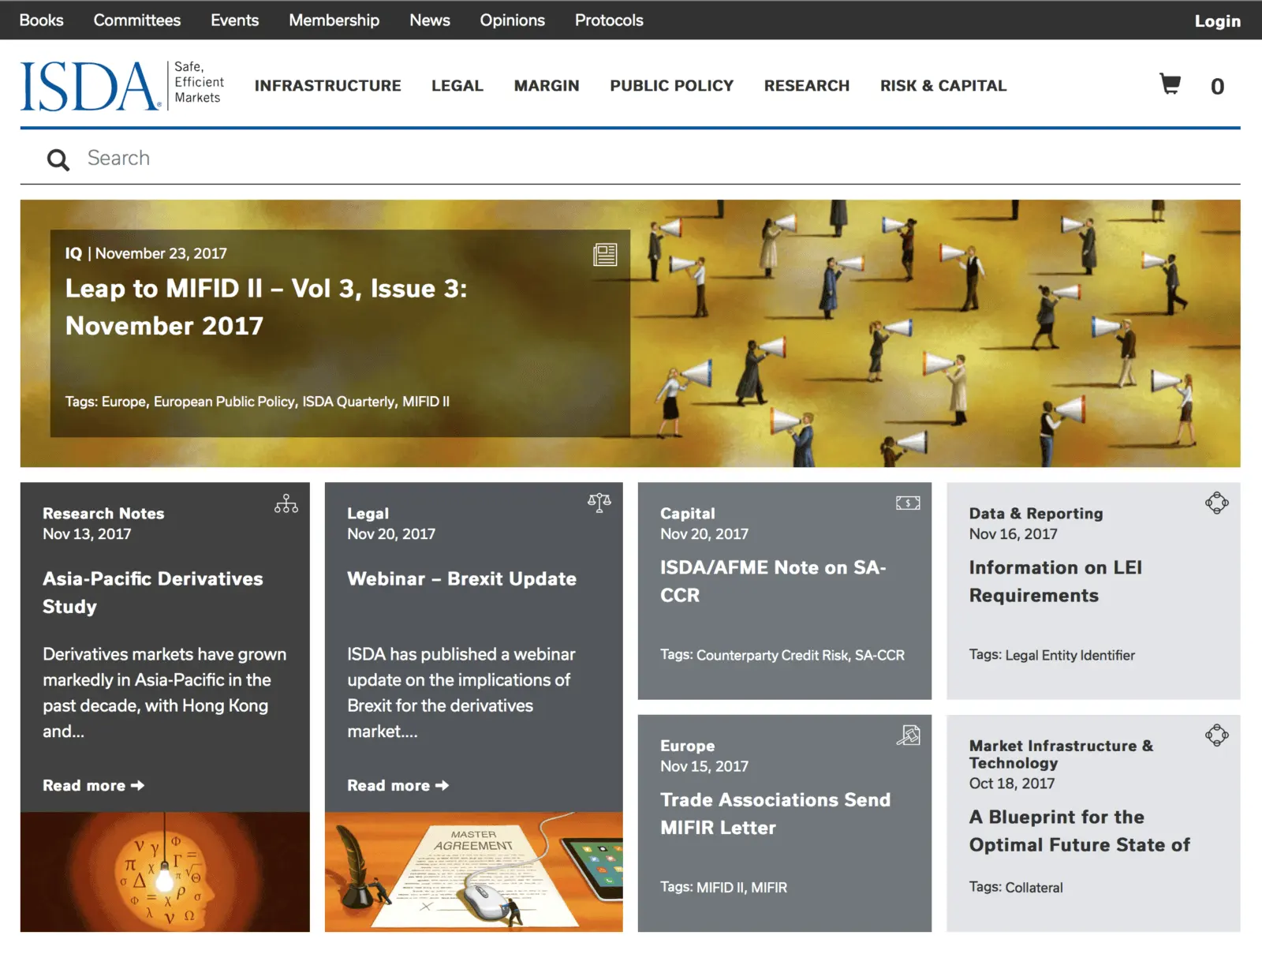The width and height of the screenshot is (1262, 954).
Task: Open Asia-Pacific Derivatives Study article
Action: [x=153, y=593]
